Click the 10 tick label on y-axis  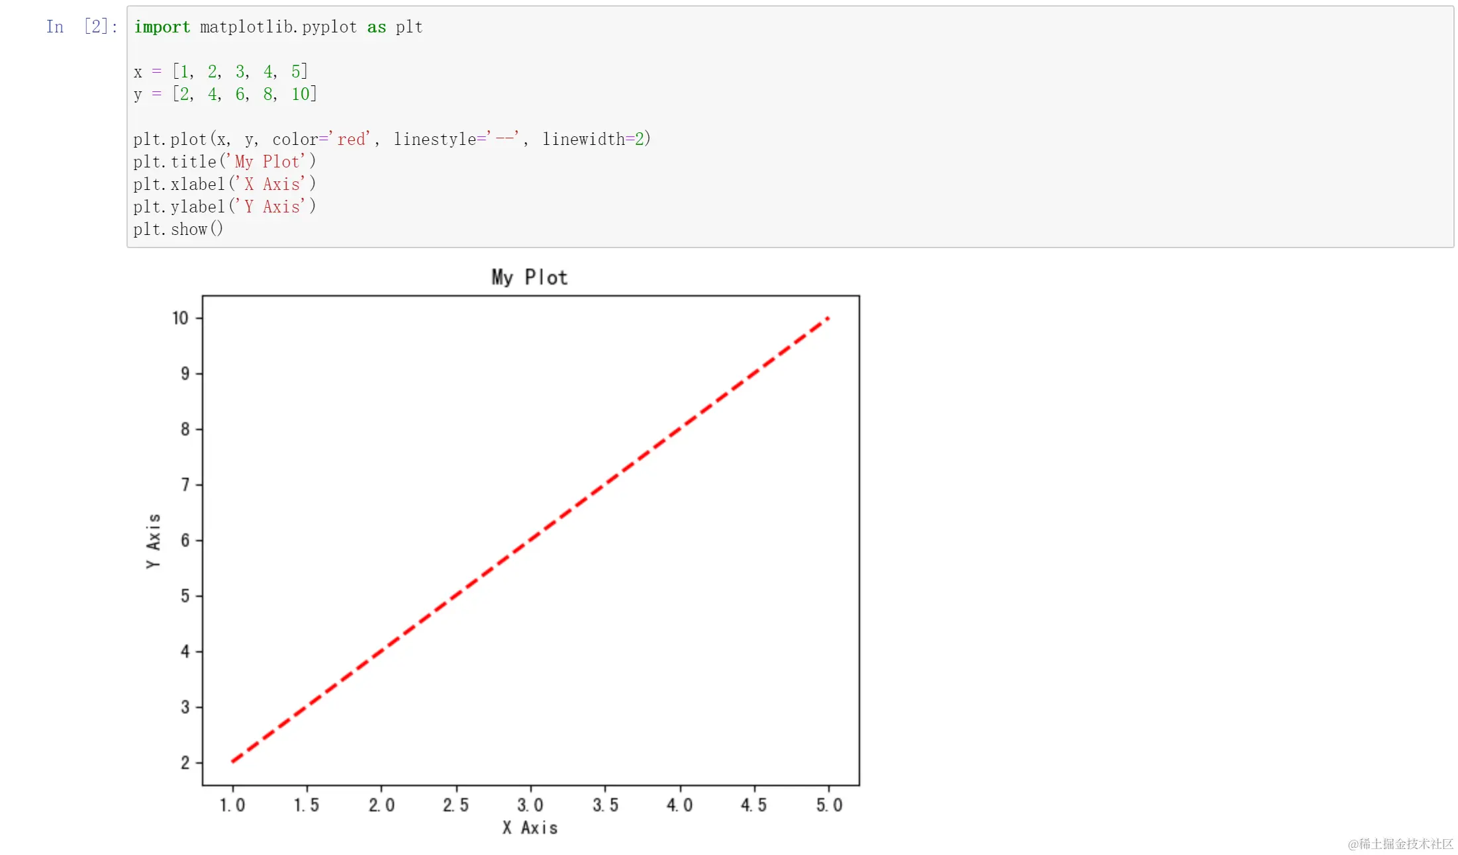click(x=180, y=318)
